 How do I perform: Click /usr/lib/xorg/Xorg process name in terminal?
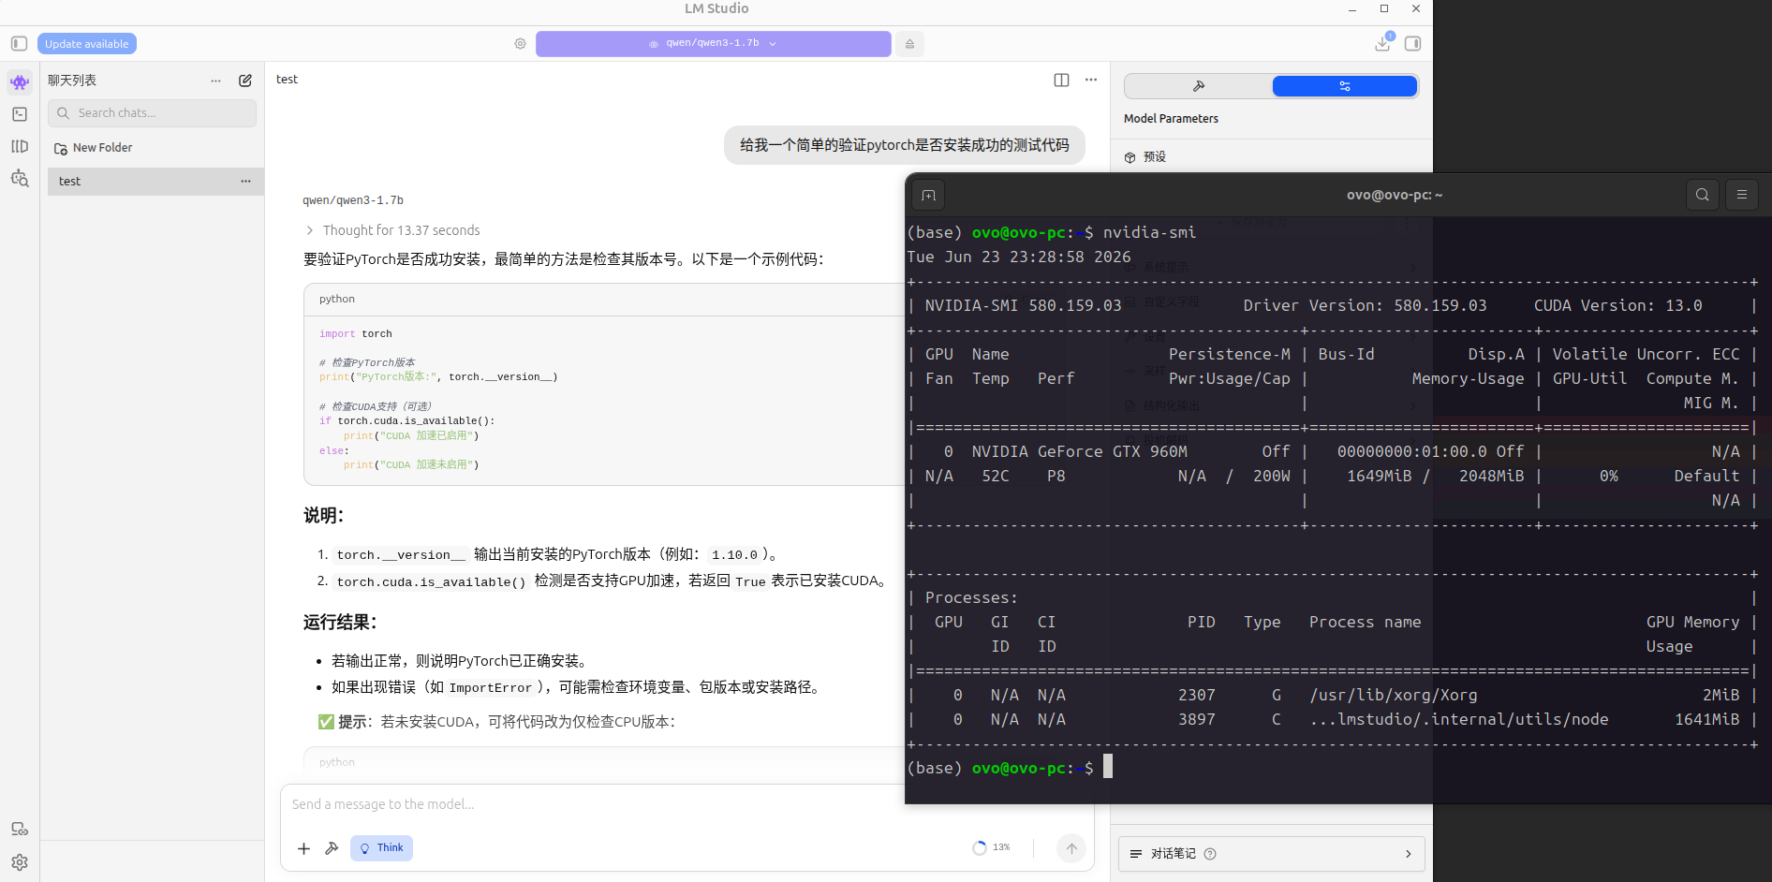[x=1394, y=696]
